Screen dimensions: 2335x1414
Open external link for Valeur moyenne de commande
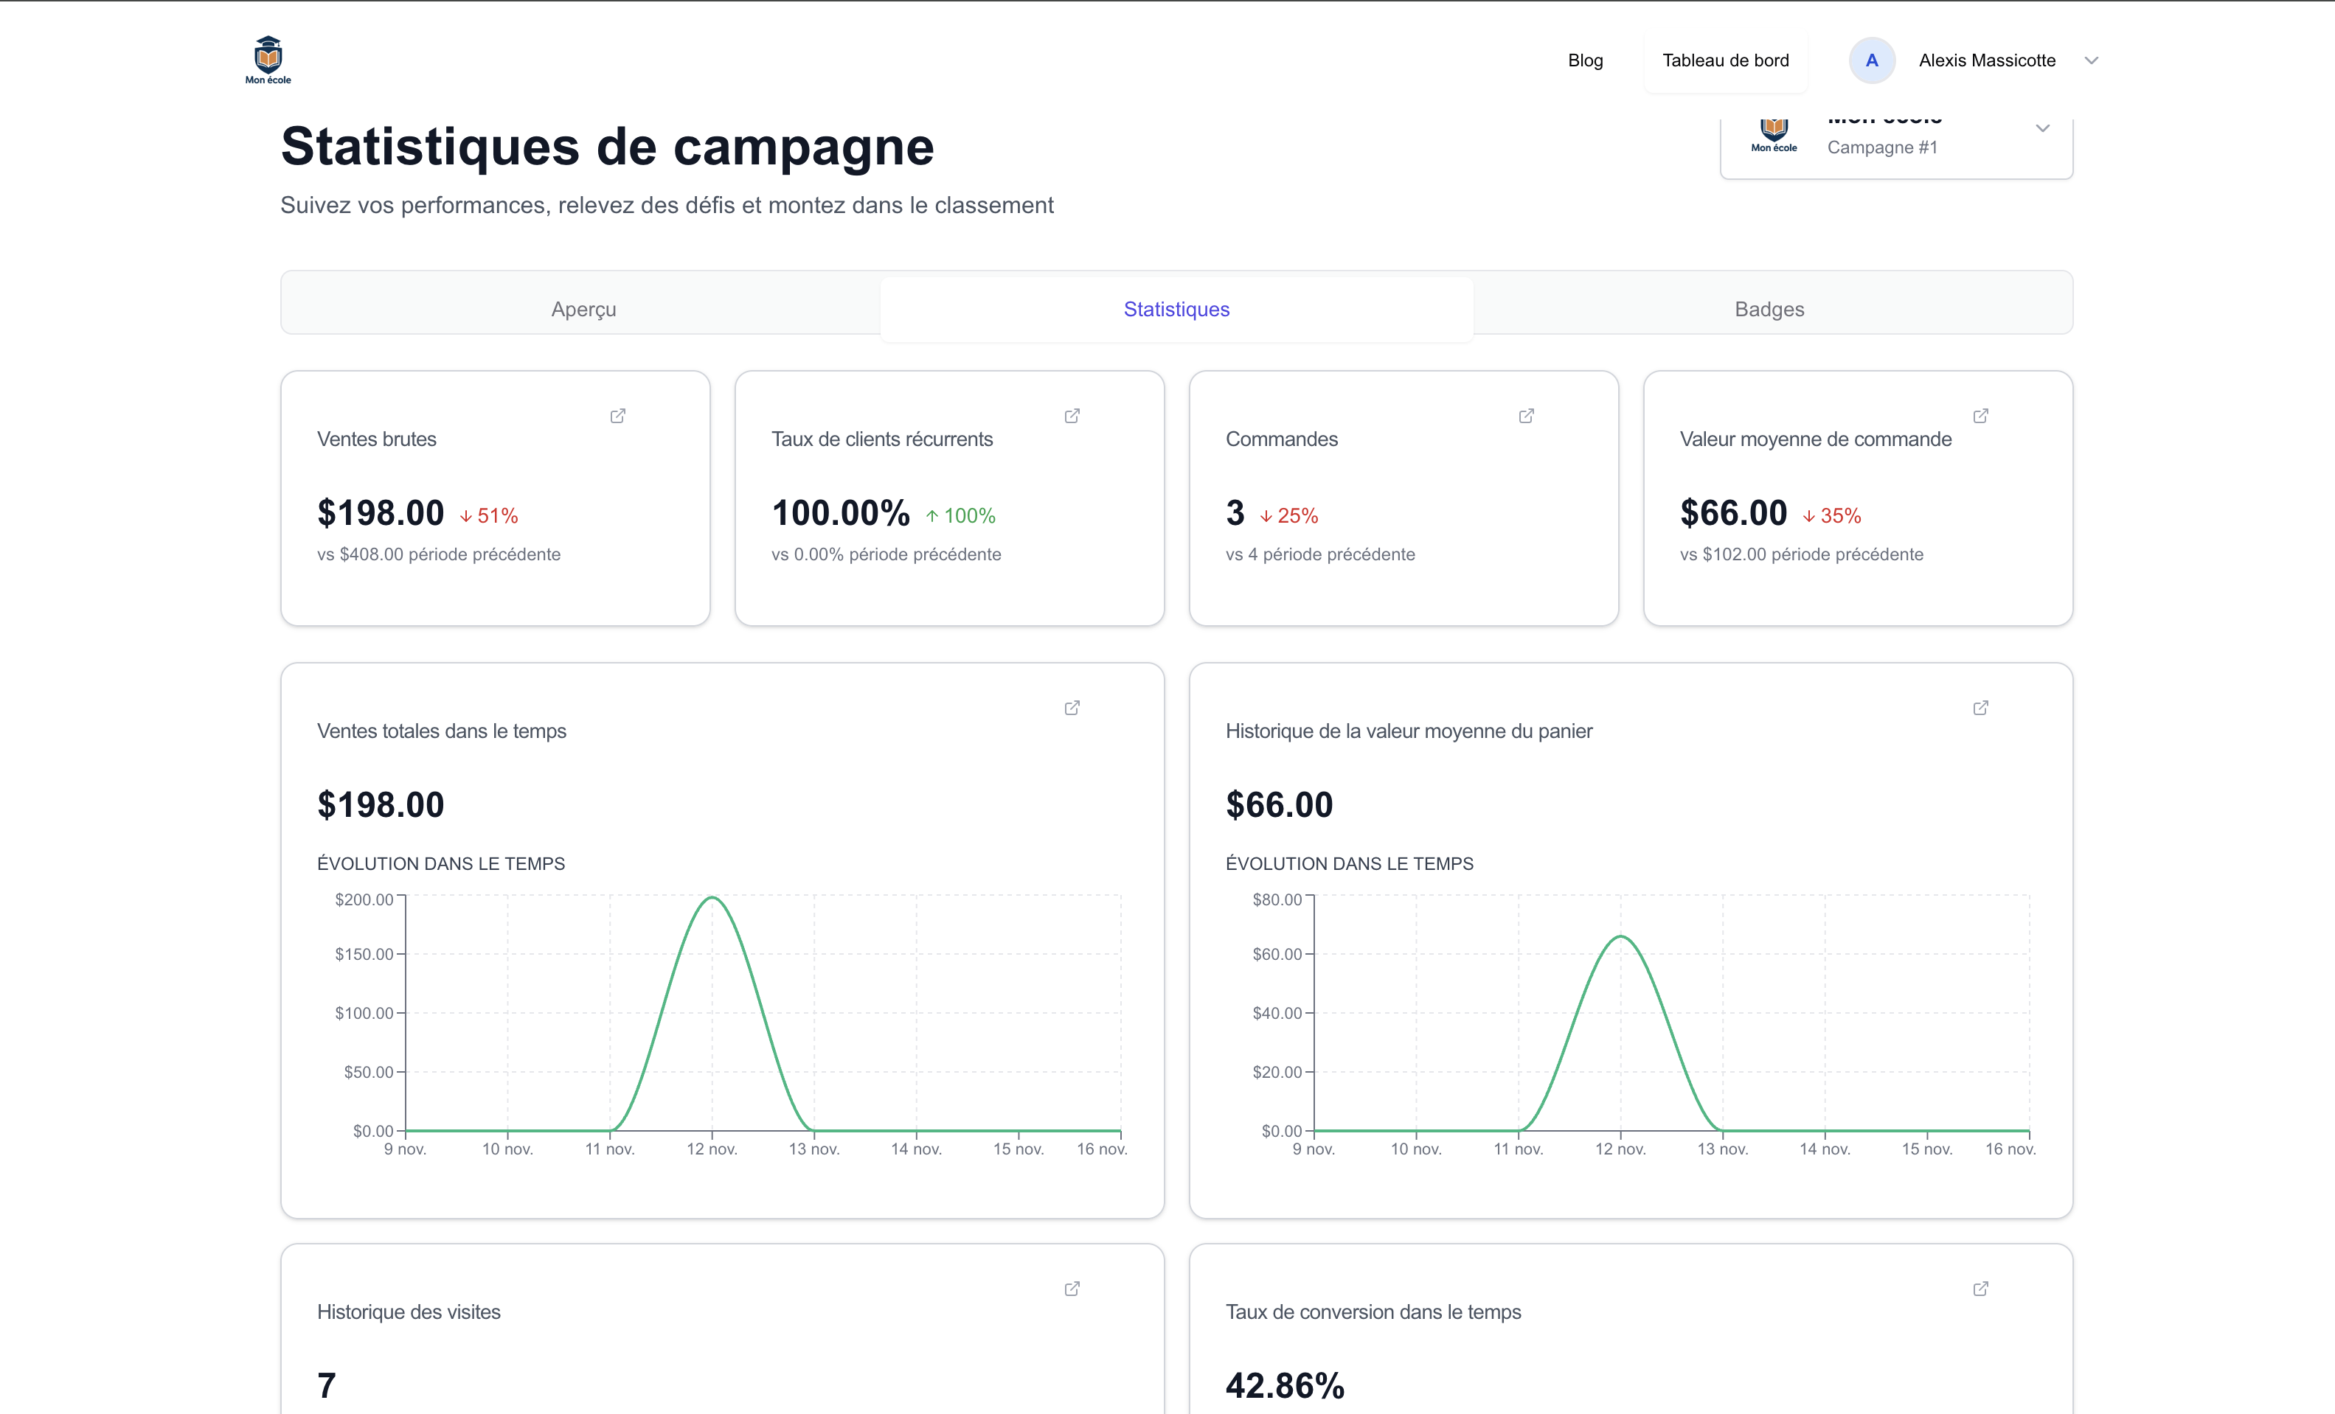pos(1980,416)
